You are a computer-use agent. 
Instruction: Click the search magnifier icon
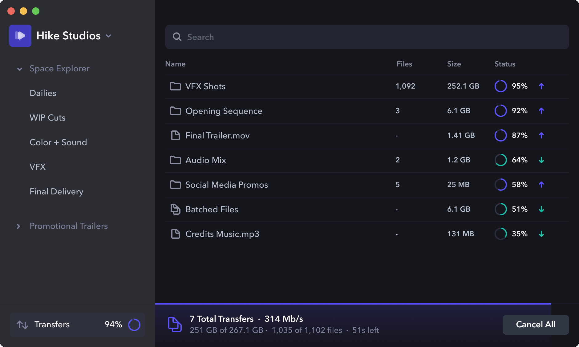tap(177, 37)
